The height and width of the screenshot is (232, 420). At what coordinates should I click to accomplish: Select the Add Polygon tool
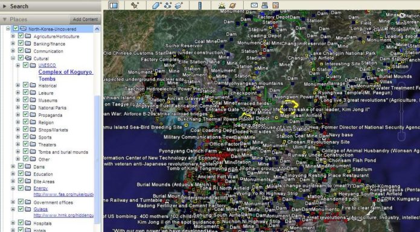tap(156, 5)
